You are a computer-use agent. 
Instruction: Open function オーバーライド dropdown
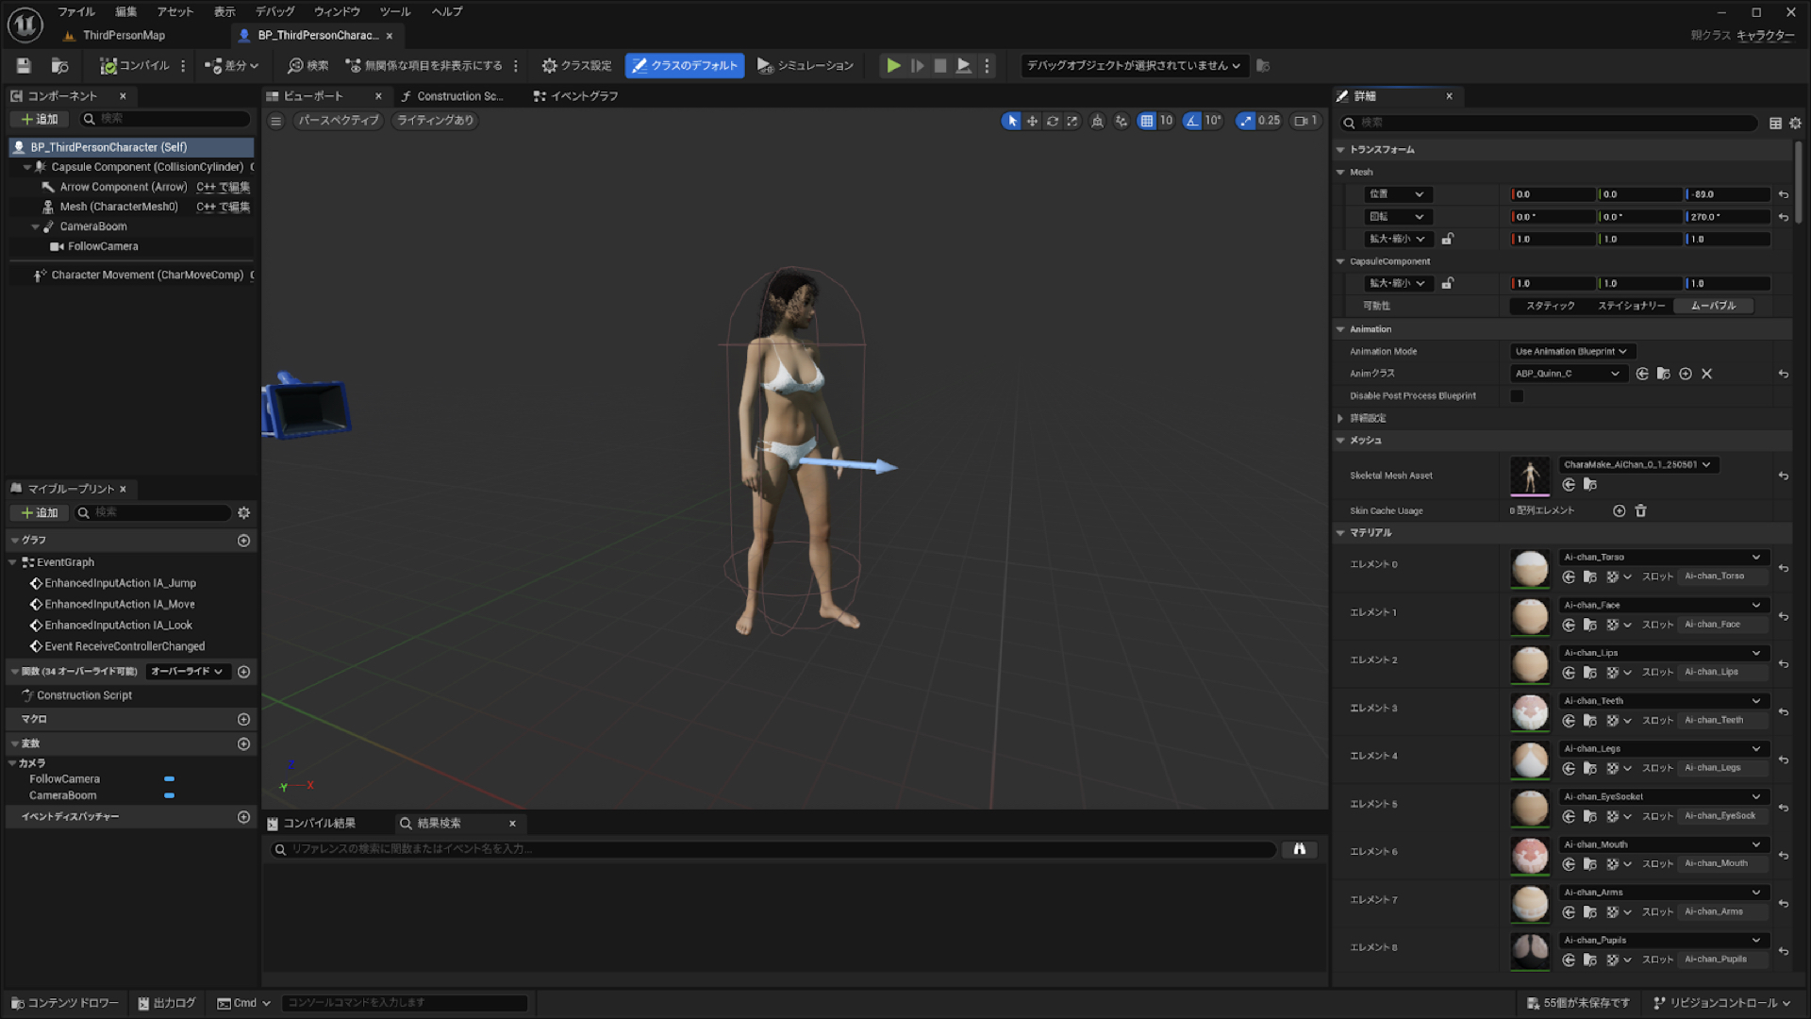(x=186, y=672)
